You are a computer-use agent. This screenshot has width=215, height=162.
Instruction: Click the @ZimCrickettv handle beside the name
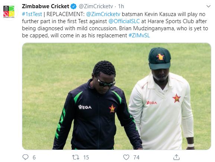96,6
